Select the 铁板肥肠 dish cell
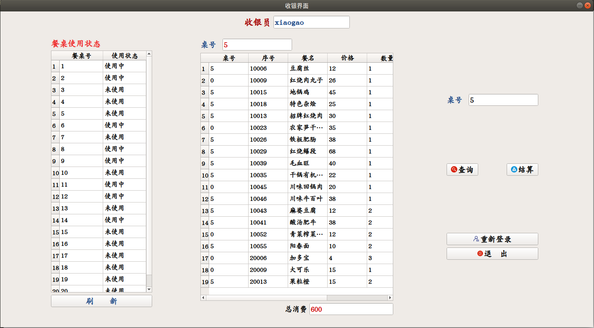 click(308, 140)
